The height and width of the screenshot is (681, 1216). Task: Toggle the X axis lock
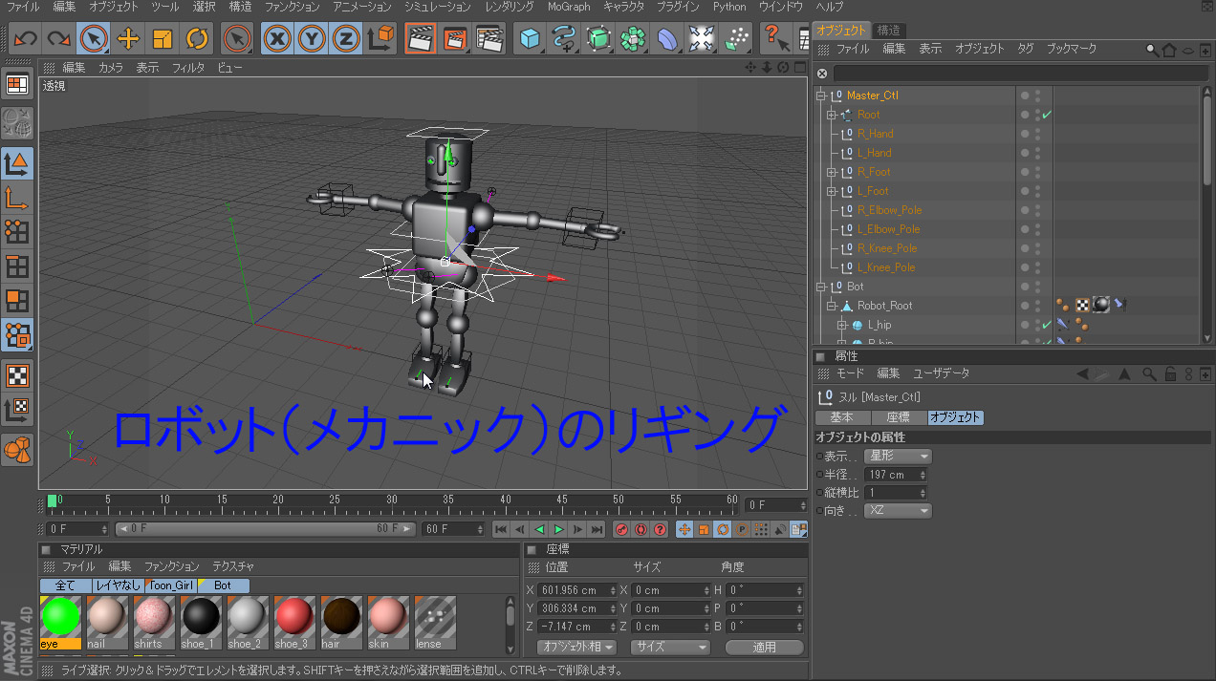pos(277,39)
